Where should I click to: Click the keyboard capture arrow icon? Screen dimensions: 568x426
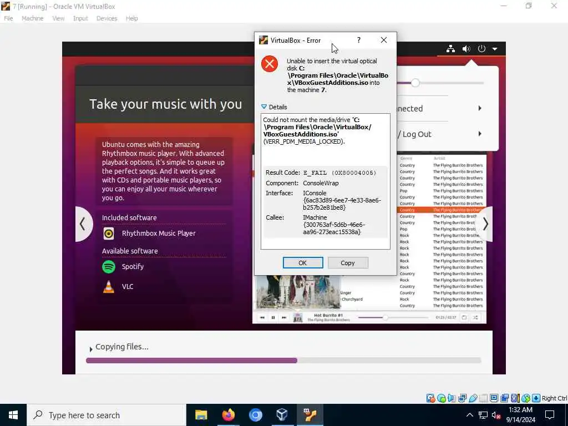(536, 398)
